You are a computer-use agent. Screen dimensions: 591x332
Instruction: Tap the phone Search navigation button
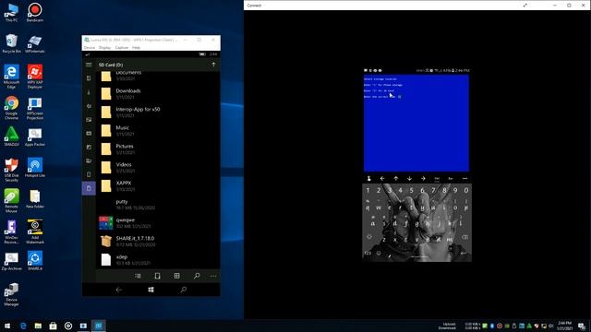(x=183, y=290)
